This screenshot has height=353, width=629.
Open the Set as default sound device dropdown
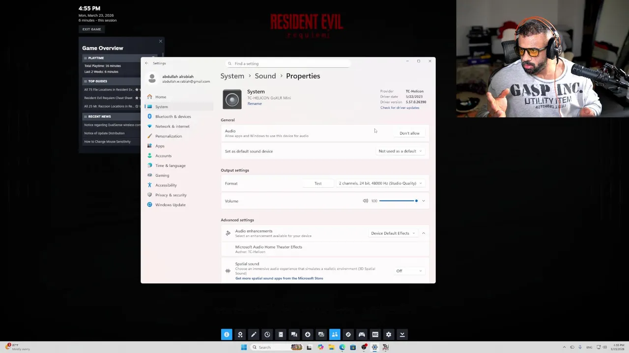(400, 151)
